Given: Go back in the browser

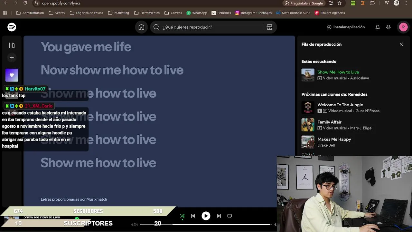Looking at the screenshot, I should [x=6, y=3].
